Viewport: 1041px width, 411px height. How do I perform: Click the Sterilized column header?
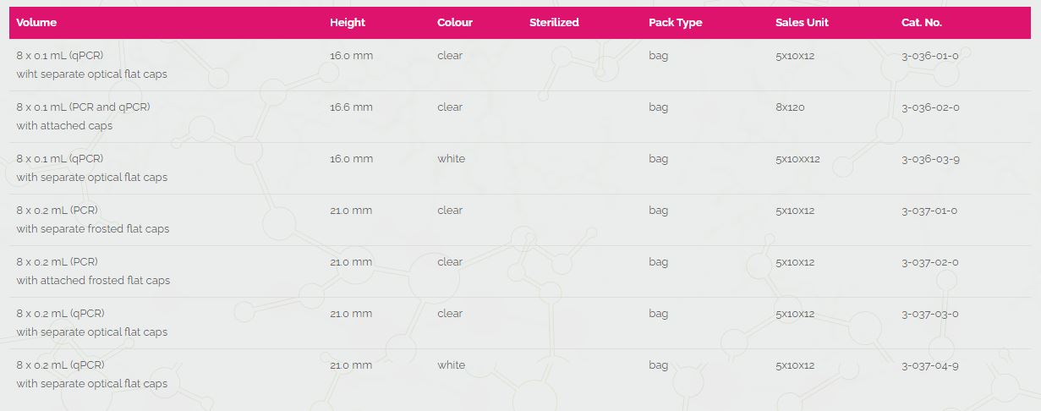point(554,23)
